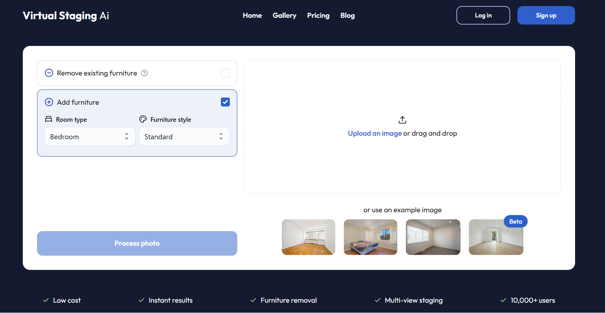The image size is (605, 313).
Task: Click the 'Add furniture' label
Action: coord(78,102)
